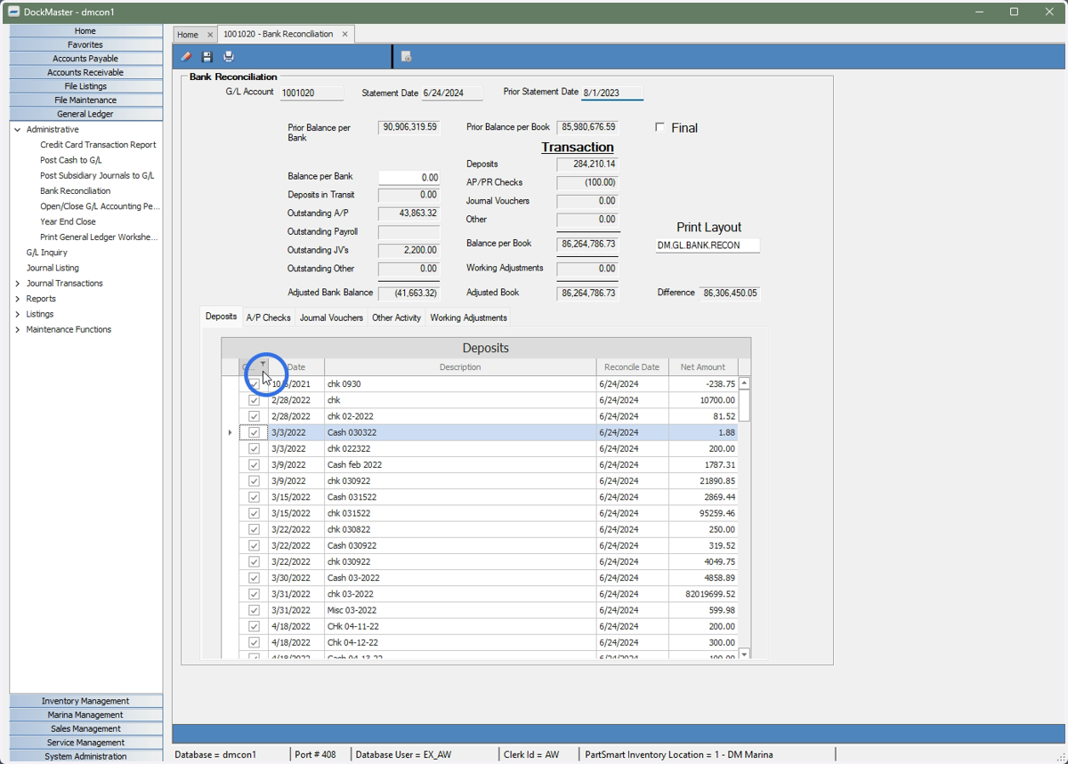This screenshot has height=764, width=1068.
Task: Click the DockMaster app icon in title bar
Action: pyautogui.click(x=13, y=12)
